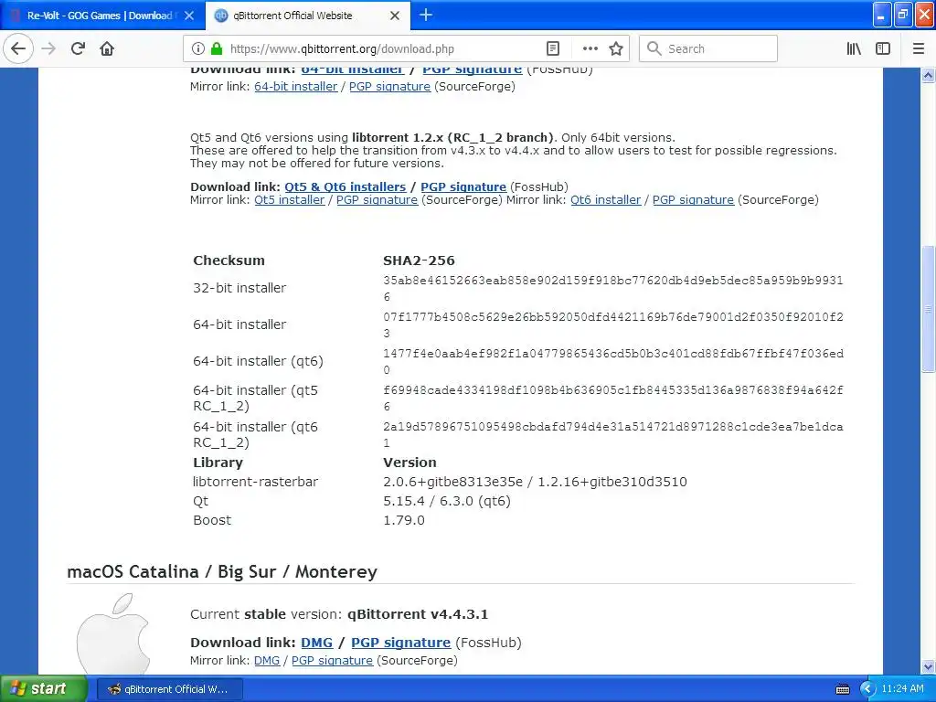The height and width of the screenshot is (702, 936).
Task: Open page actions three-dots menu
Action: pyautogui.click(x=590, y=49)
